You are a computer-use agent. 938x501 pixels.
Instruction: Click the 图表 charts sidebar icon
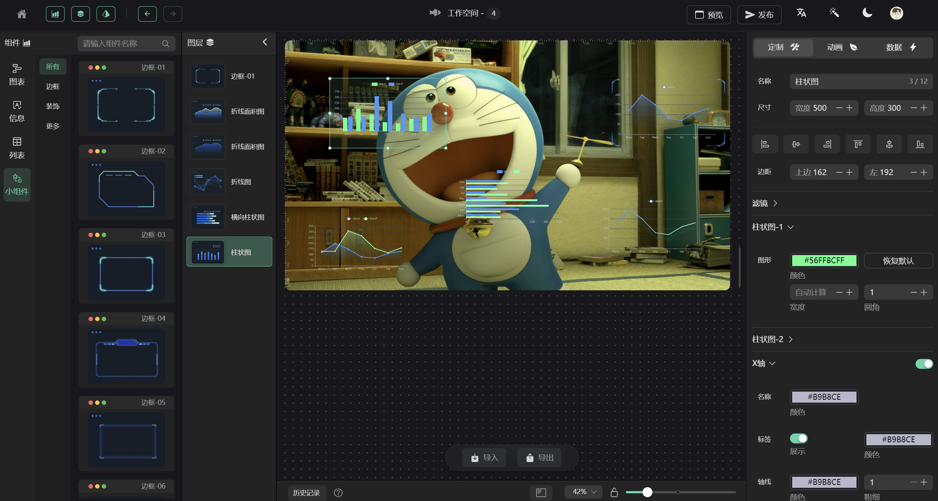[x=17, y=75]
